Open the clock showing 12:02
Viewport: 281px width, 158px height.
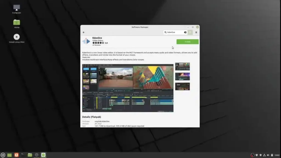(x=277, y=155)
